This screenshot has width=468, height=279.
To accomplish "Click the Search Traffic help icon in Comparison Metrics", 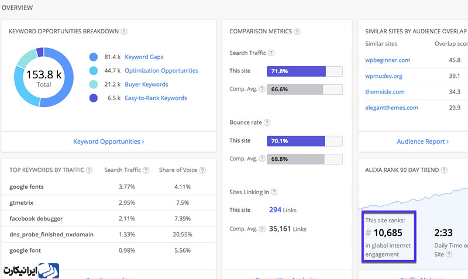I will [271, 53].
